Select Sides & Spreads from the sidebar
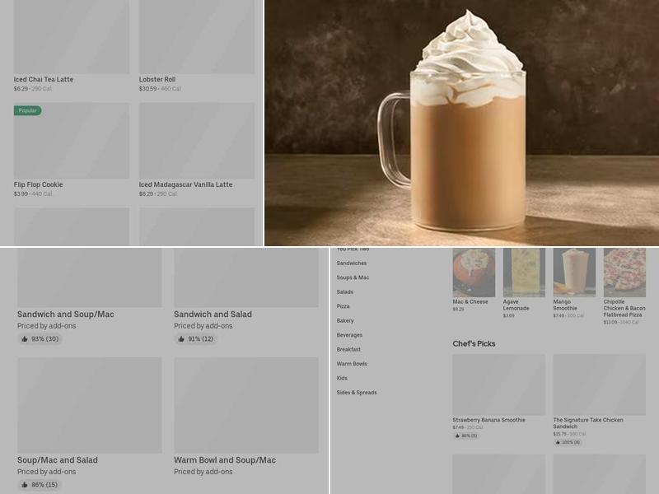 tap(358, 393)
